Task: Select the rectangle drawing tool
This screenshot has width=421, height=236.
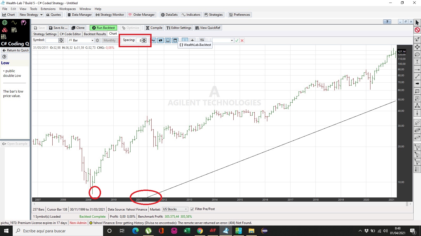Action: (x=417, y=91)
